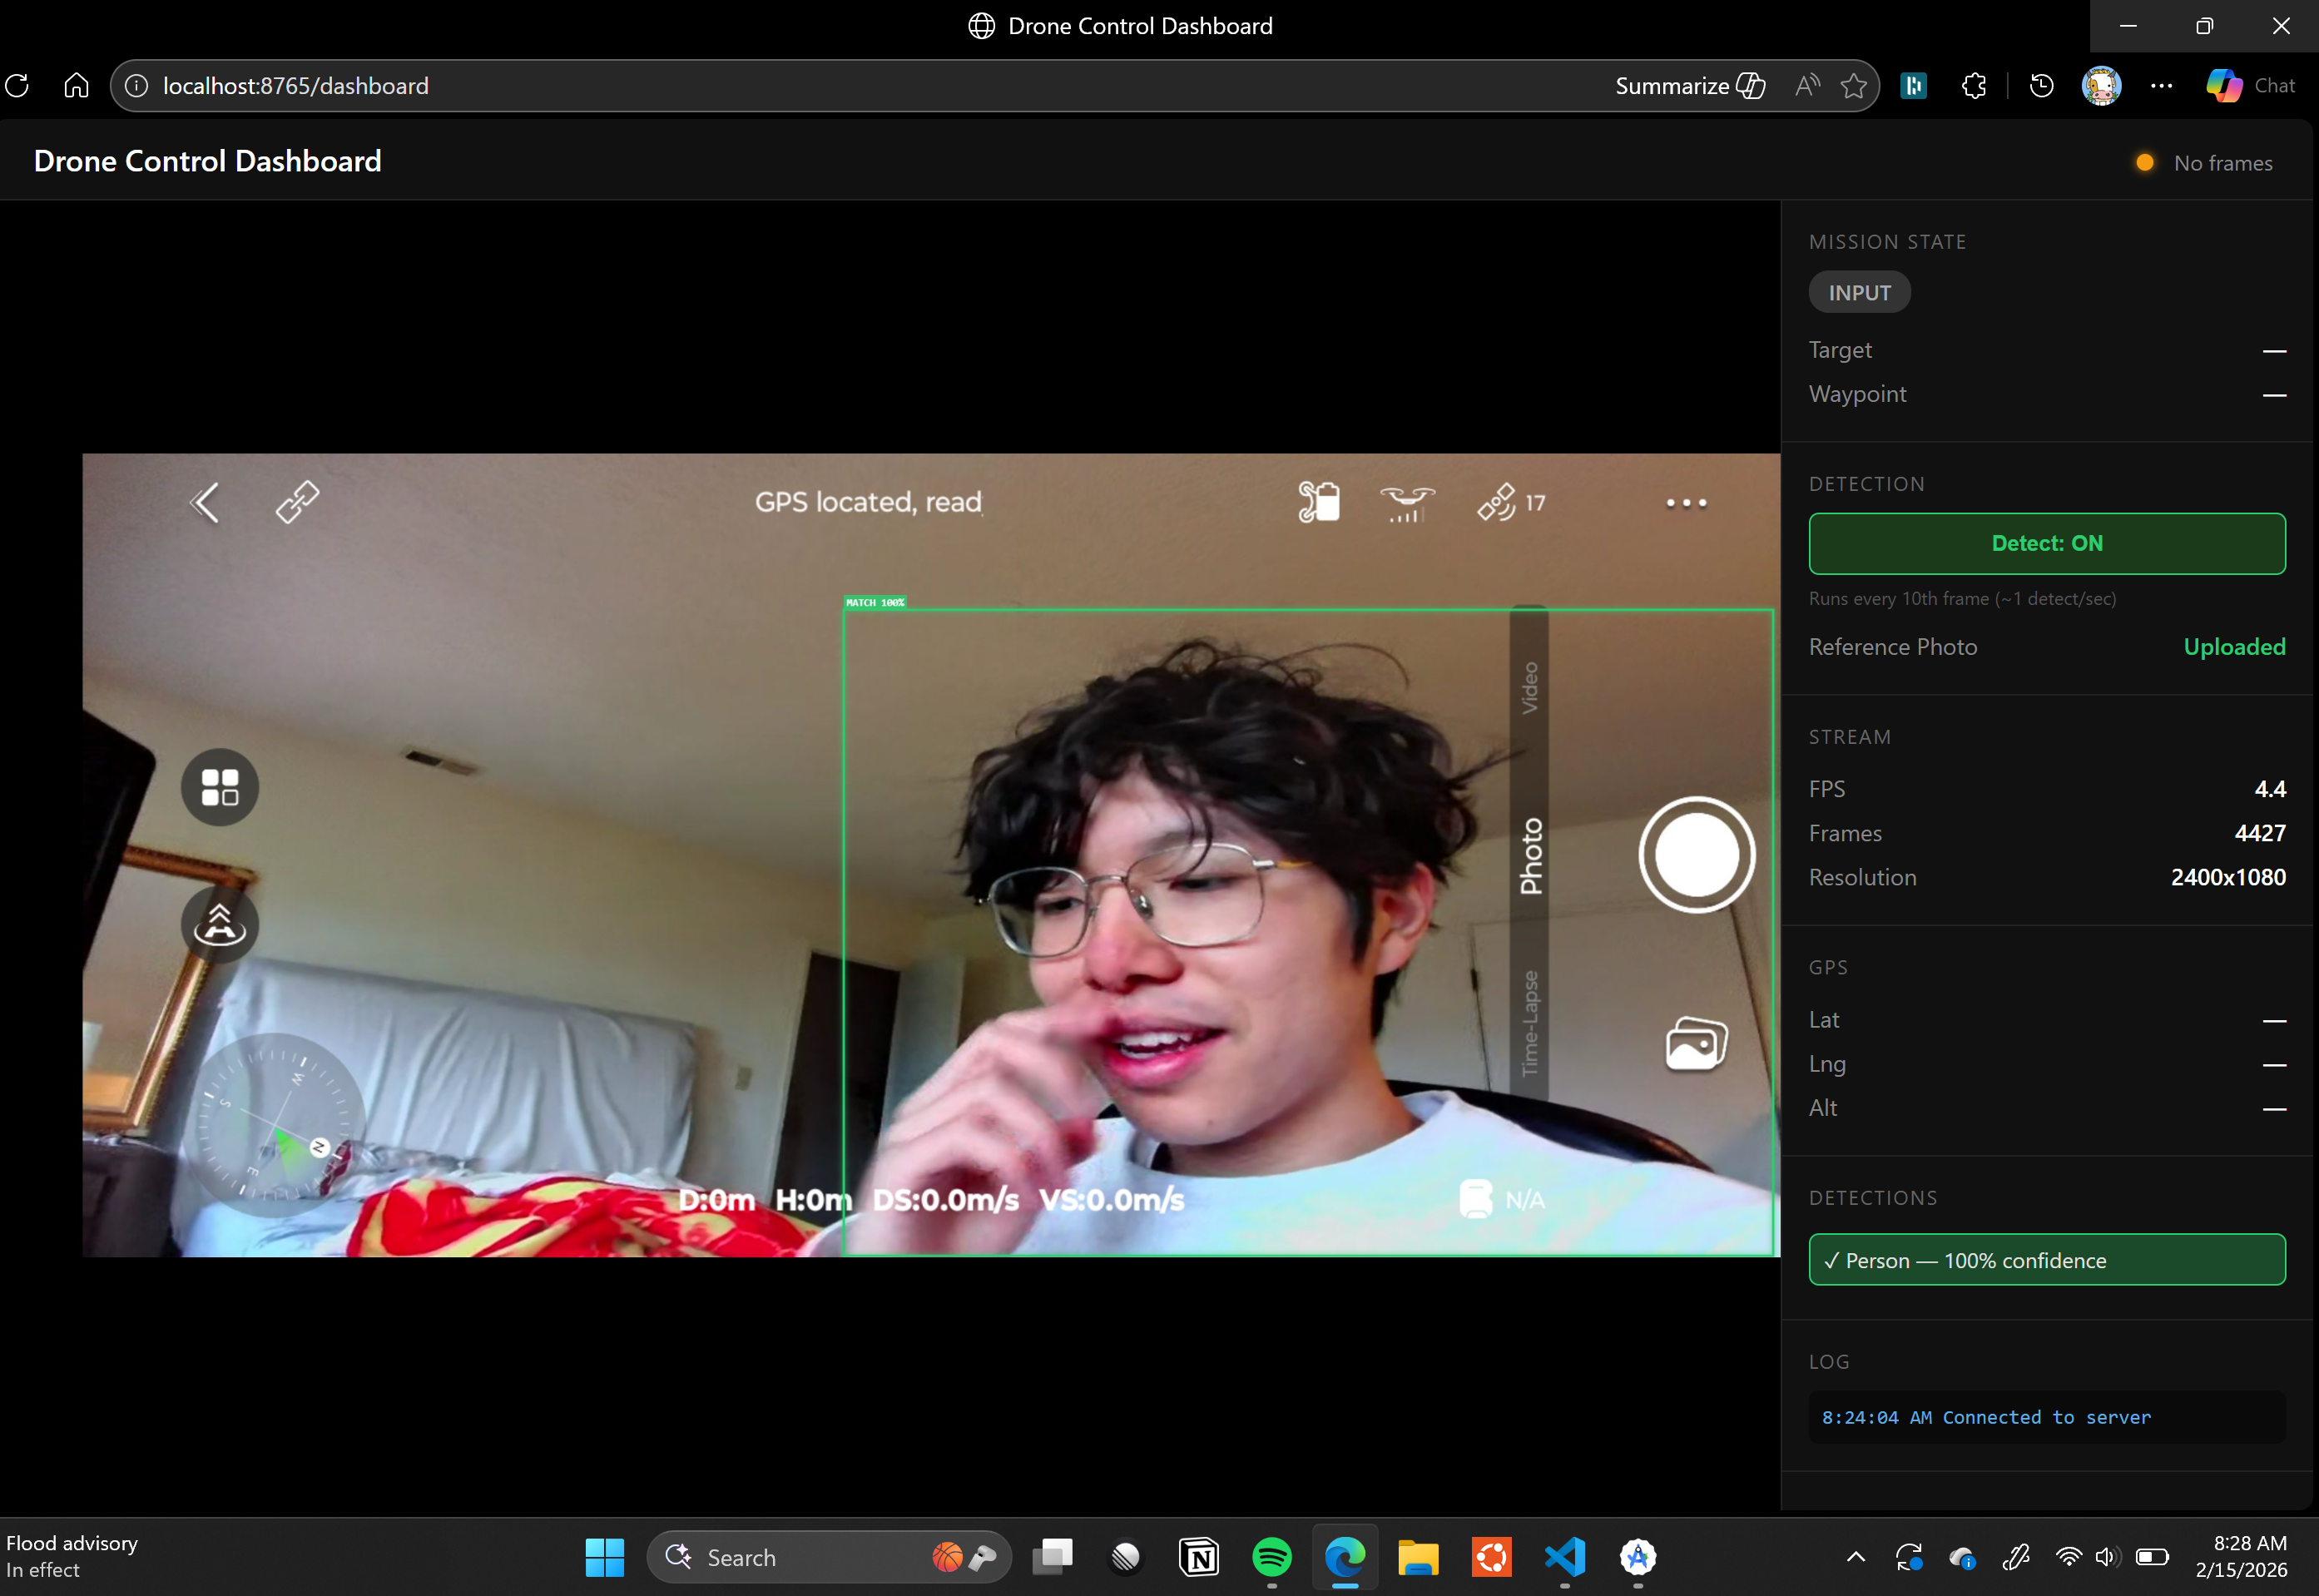Switch to Video capture mode

pyautogui.click(x=1529, y=687)
